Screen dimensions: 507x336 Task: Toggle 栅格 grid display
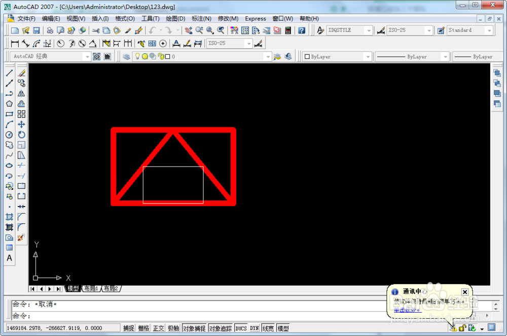tap(143, 328)
